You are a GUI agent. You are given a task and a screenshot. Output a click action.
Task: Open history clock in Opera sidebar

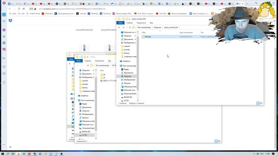coord(4,74)
